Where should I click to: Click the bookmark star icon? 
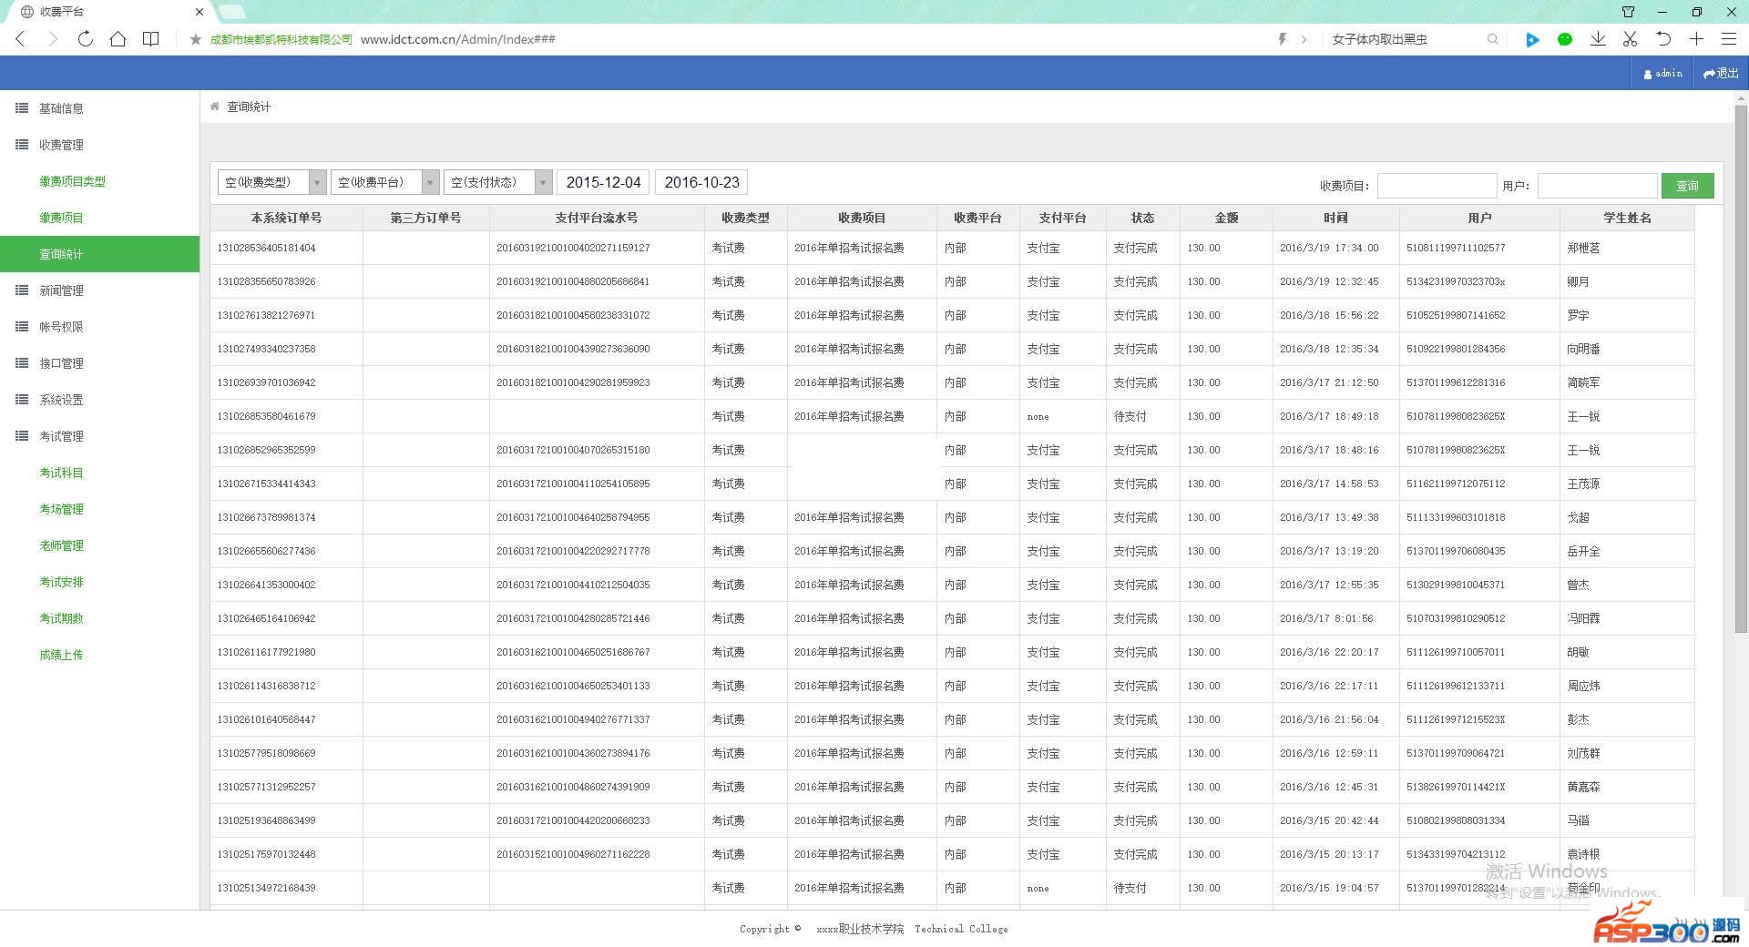[x=195, y=39]
